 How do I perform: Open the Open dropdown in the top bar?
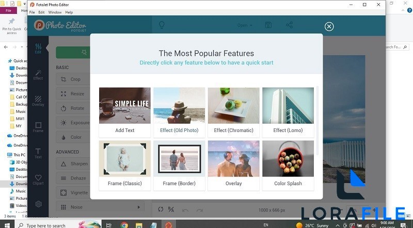point(245,25)
